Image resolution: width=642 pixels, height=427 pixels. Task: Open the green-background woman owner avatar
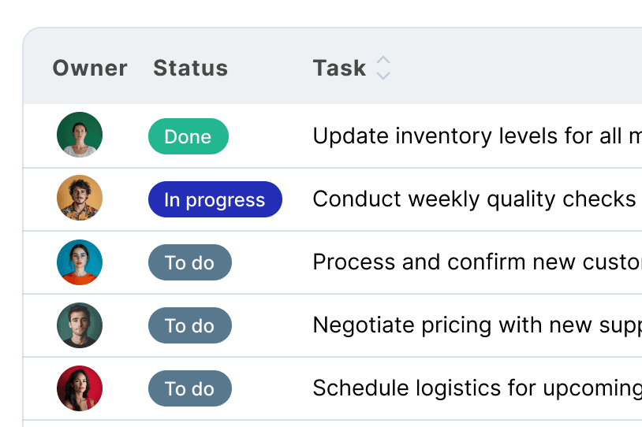[80, 135]
